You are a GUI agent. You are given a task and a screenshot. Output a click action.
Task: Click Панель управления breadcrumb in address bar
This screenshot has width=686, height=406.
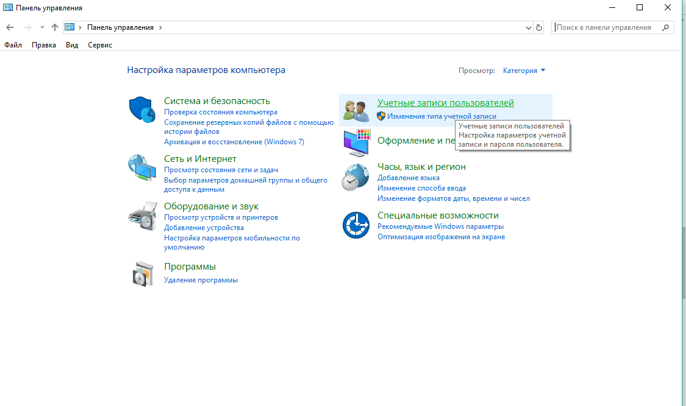coord(120,27)
